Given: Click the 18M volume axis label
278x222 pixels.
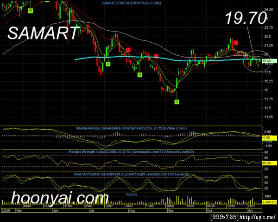Looking at the screenshot, I should tap(268, 196).
